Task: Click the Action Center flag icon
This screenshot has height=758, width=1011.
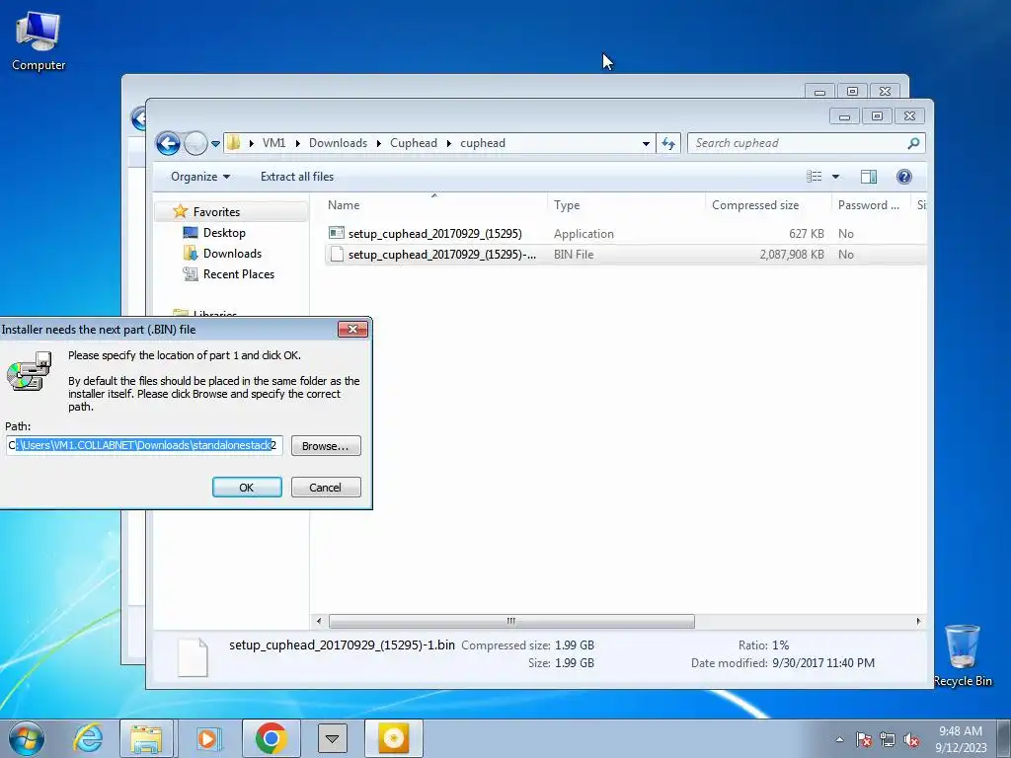Action: pyautogui.click(x=864, y=740)
